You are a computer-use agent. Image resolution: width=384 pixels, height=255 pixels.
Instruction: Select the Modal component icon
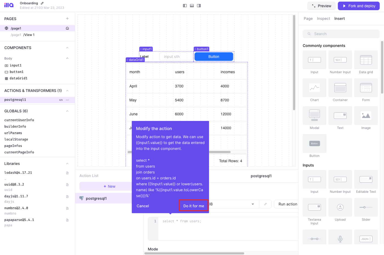(314, 115)
